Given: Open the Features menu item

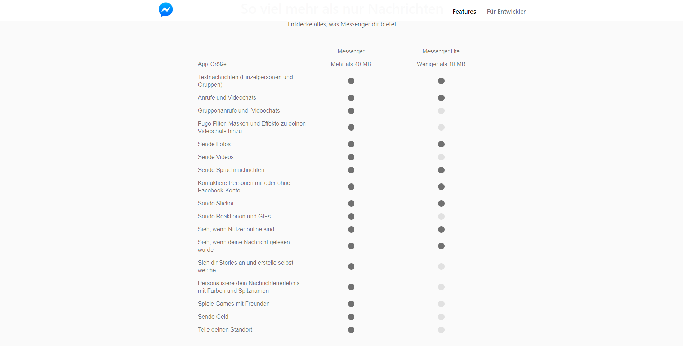Looking at the screenshot, I should click(464, 12).
